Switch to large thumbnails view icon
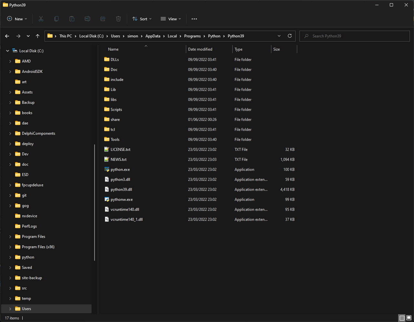Screen dimensions: 414x322 409,318
